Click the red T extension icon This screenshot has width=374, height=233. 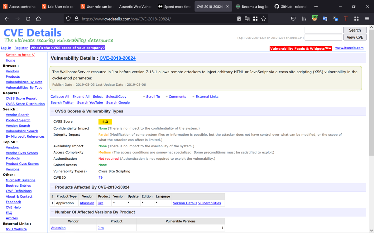346,19
